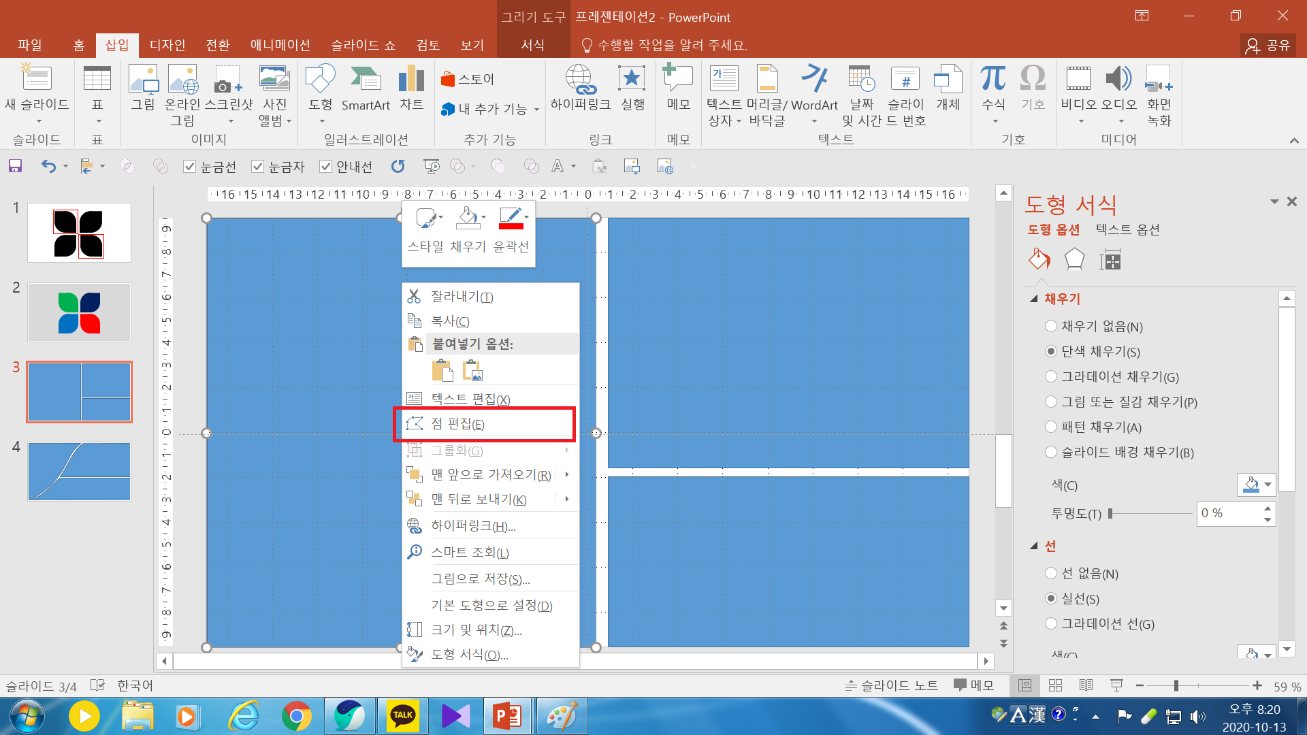Open the 텍스트 옵션 pane tab
Screen dimensions: 1307x735
(1127, 230)
